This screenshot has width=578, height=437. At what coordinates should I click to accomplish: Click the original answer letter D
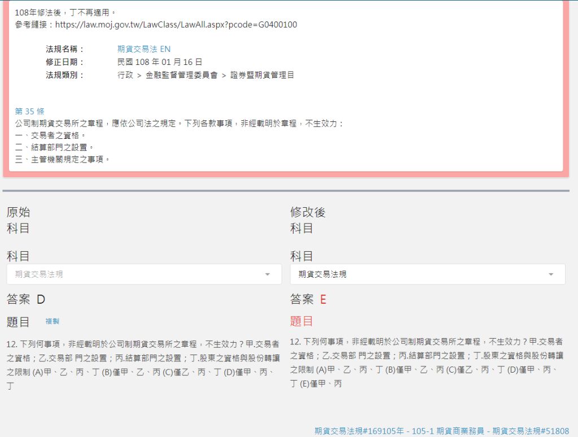41,300
